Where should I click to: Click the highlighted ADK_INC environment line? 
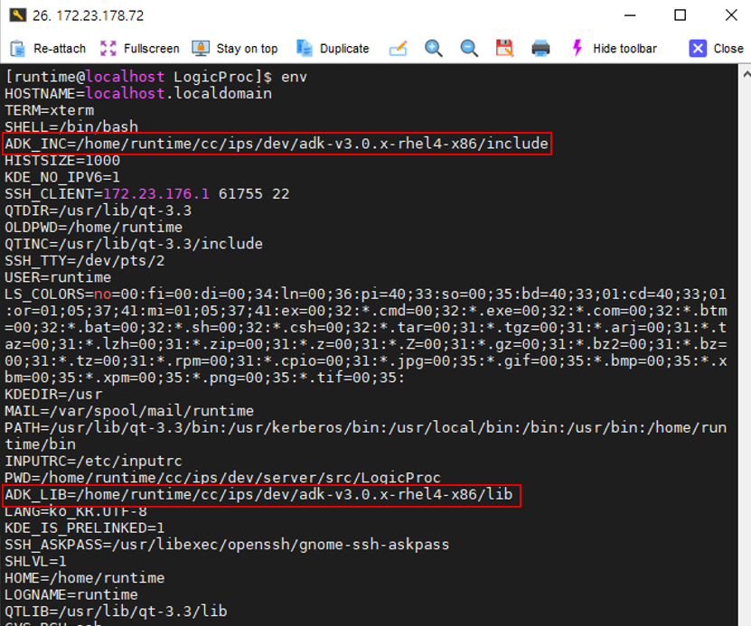277,144
